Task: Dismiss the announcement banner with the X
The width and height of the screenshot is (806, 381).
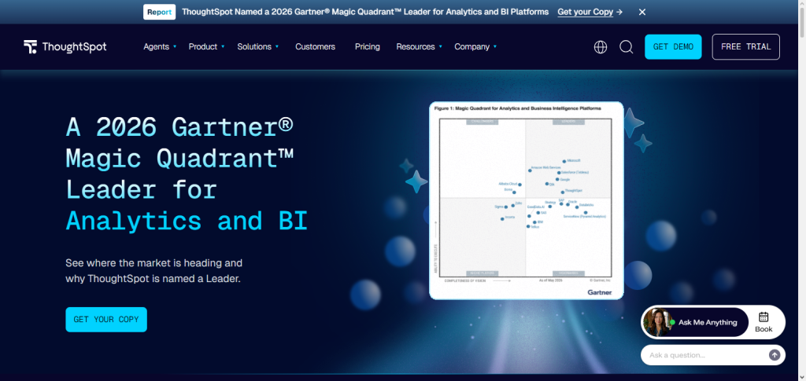Action: click(642, 12)
